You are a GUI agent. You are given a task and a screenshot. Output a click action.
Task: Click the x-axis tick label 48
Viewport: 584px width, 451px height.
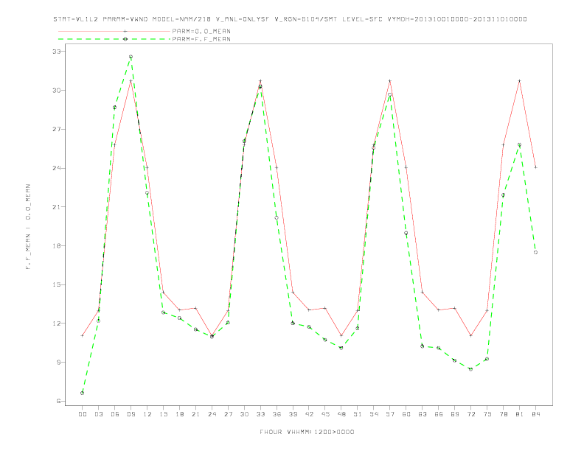click(x=341, y=414)
